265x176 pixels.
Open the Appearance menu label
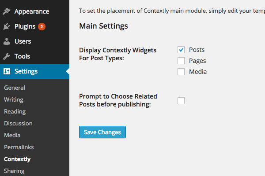coord(32,11)
